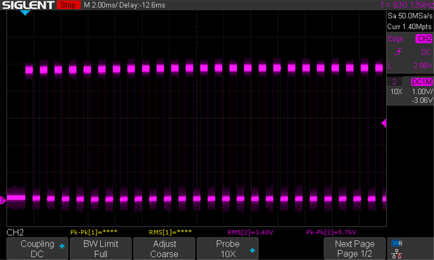Image resolution: width=434 pixels, height=260 pixels.
Task: Click the Edge trigger type label
Action: (x=396, y=39)
